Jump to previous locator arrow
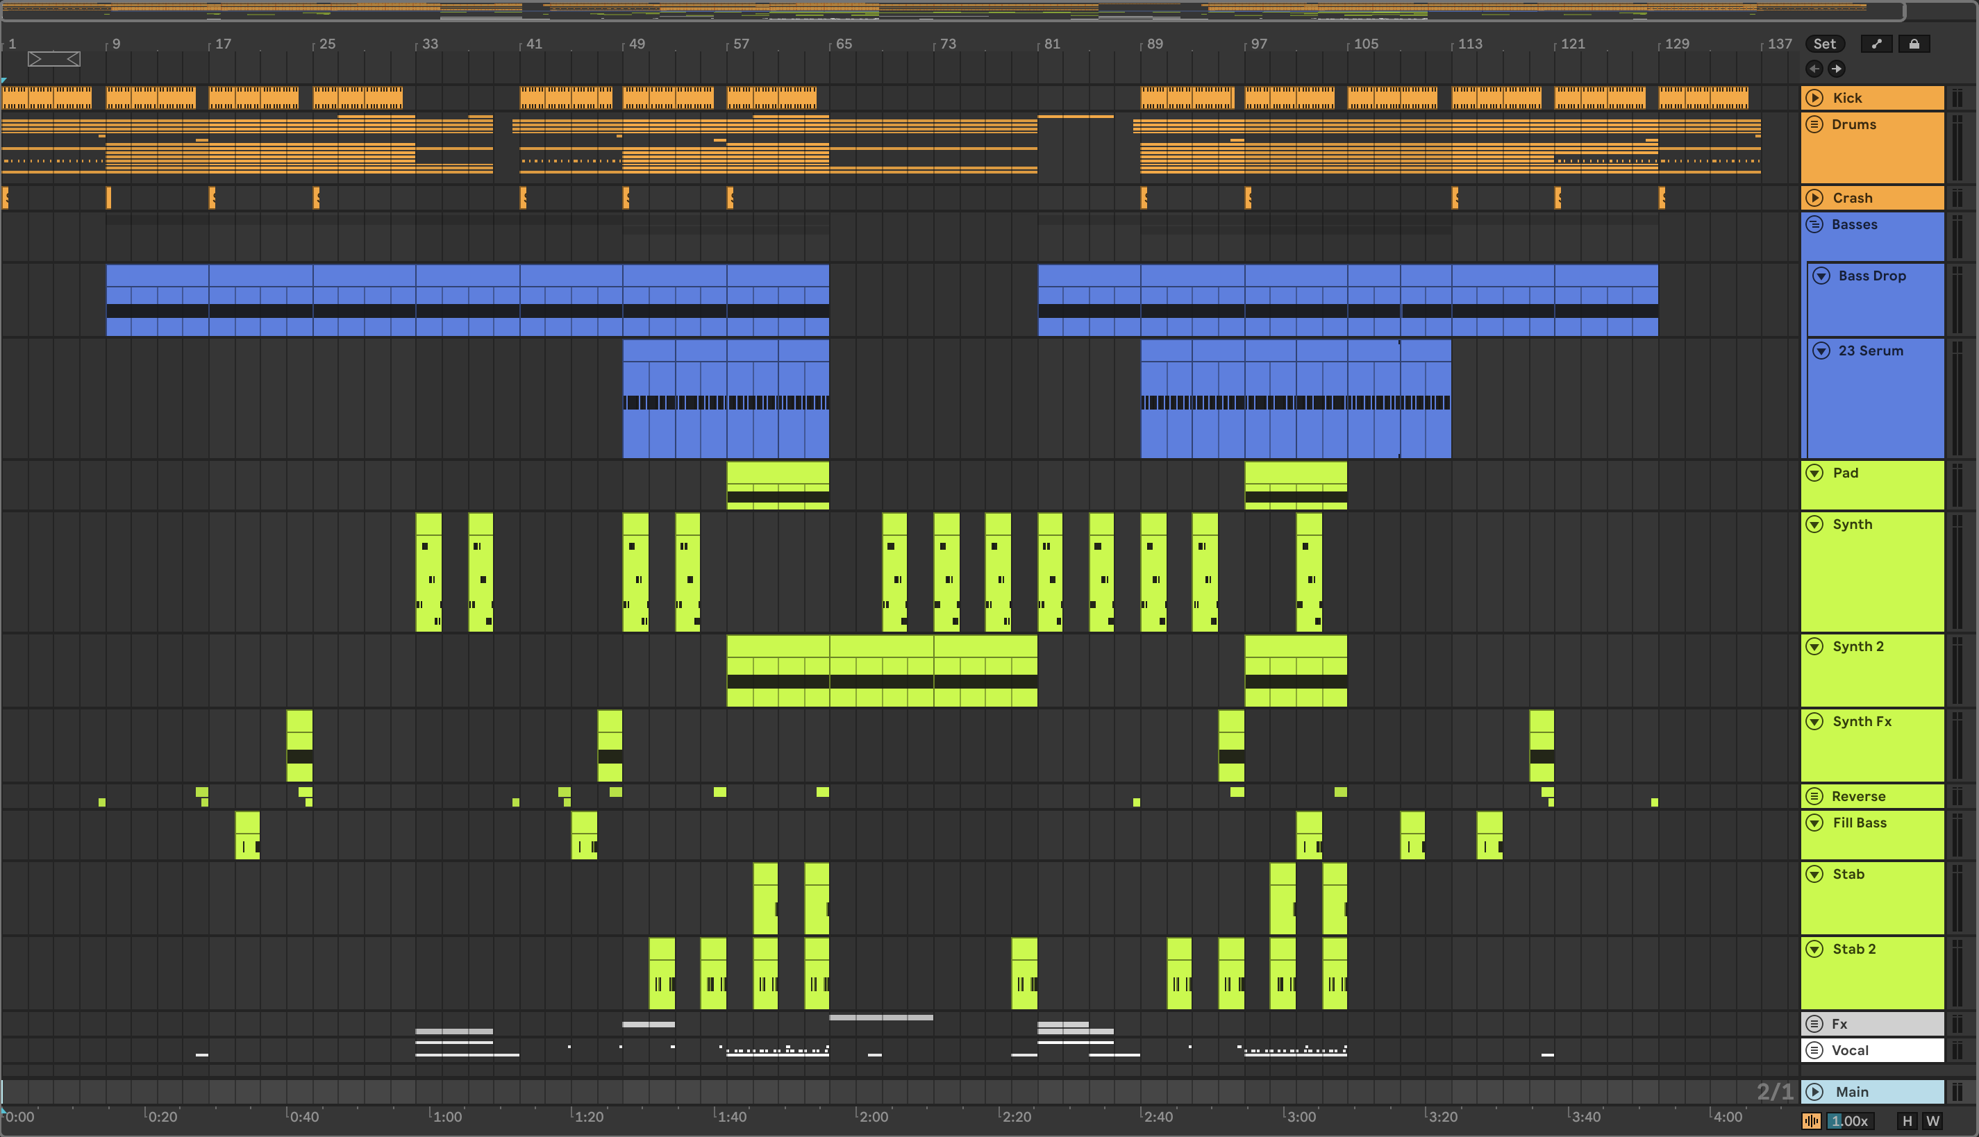The height and width of the screenshot is (1137, 1979). (1814, 69)
